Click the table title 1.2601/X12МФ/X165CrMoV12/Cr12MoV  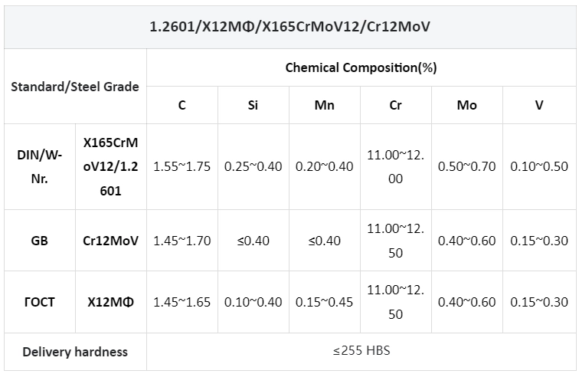tap(289, 27)
